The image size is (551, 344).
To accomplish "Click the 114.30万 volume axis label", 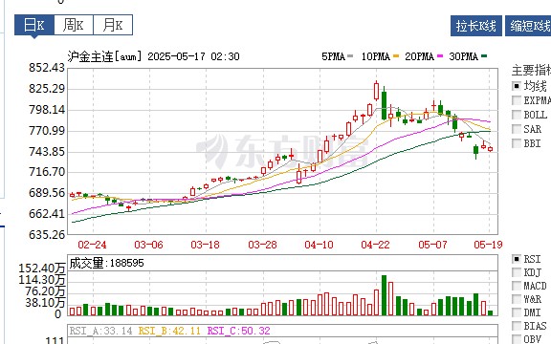I will click(42, 280).
